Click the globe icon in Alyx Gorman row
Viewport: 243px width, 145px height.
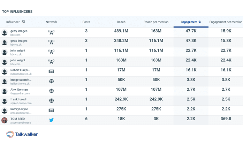pyautogui.click(x=51, y=91)
